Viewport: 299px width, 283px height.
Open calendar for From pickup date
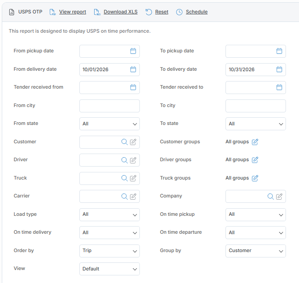click(x=133, y=51)
